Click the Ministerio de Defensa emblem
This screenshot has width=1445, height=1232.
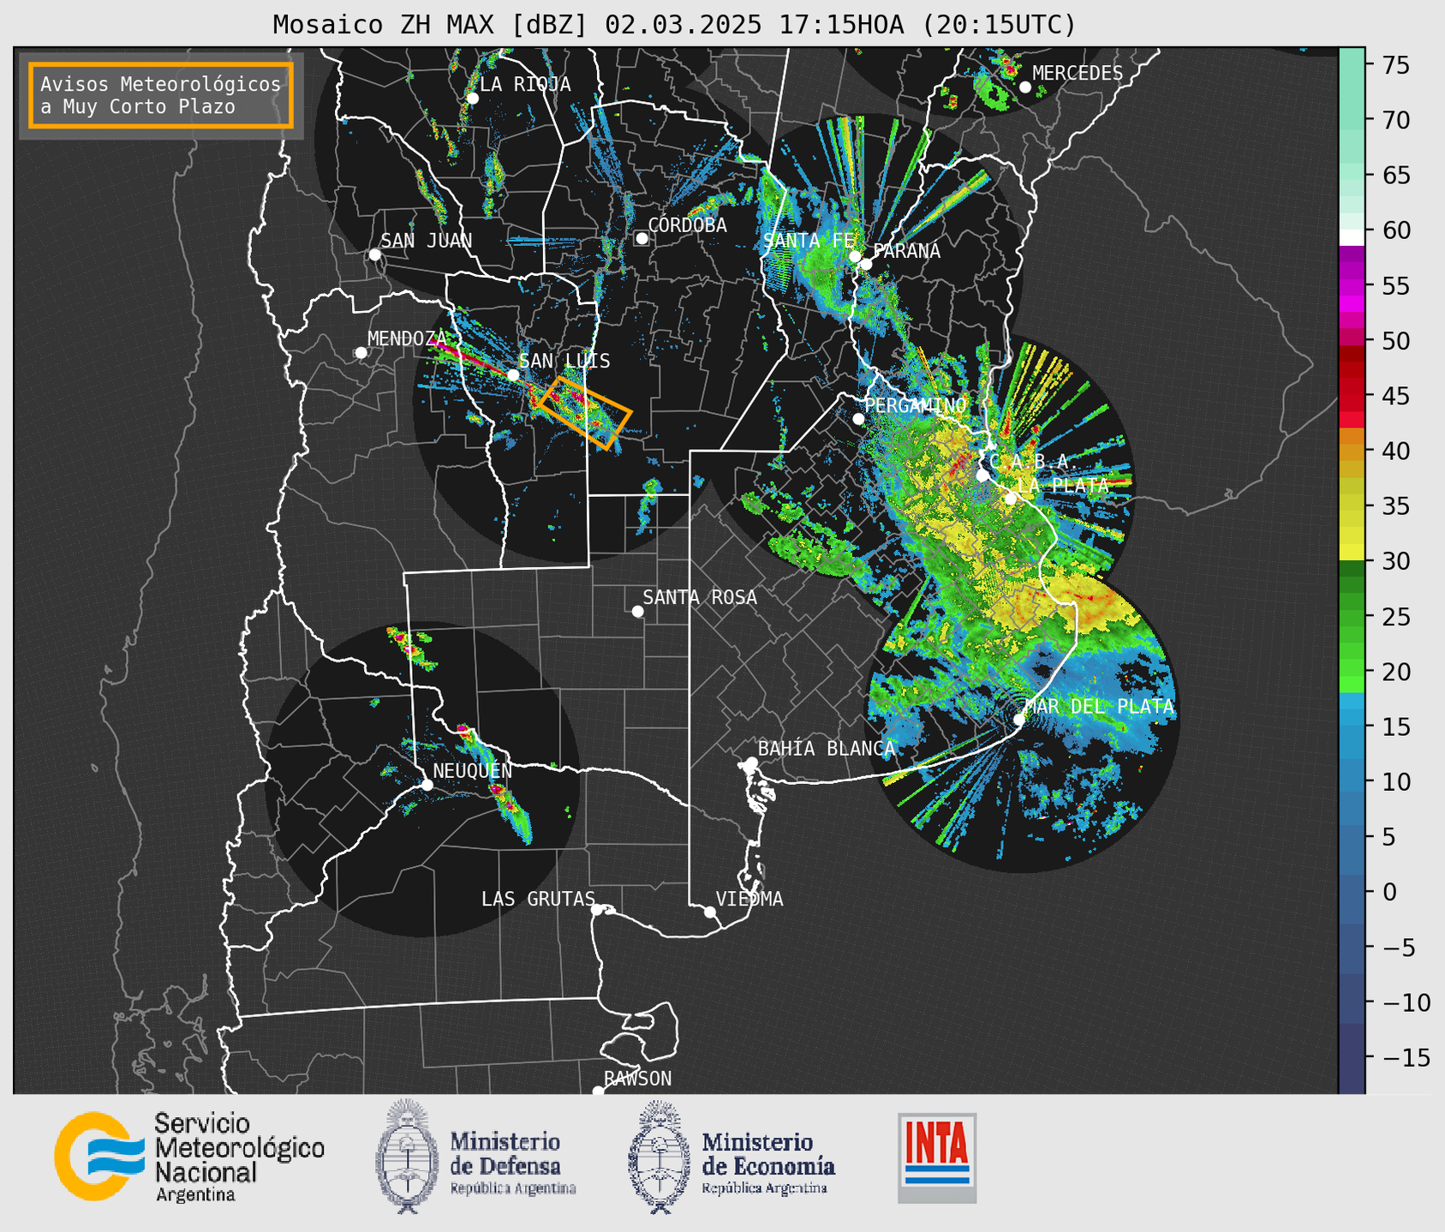(406, 1157)
